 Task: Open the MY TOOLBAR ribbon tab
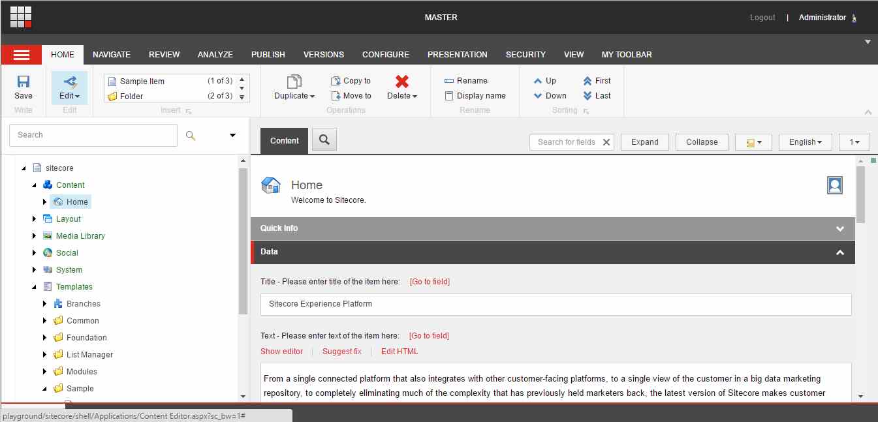627,55
